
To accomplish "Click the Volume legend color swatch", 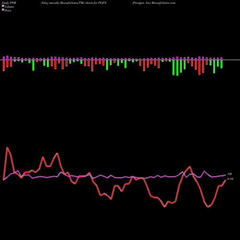I will click(x=3, y=6).
